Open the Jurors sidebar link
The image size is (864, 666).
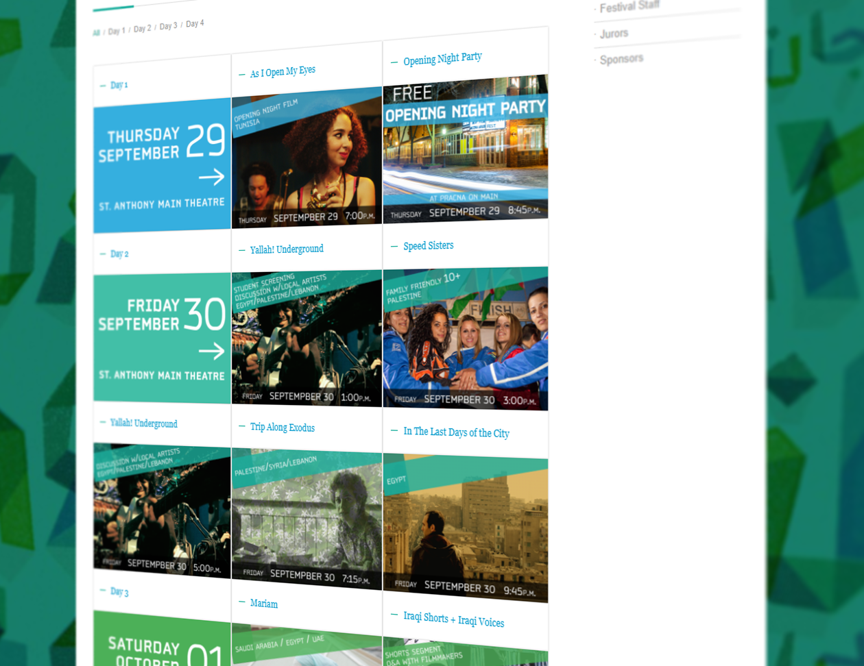pos(614,33)
